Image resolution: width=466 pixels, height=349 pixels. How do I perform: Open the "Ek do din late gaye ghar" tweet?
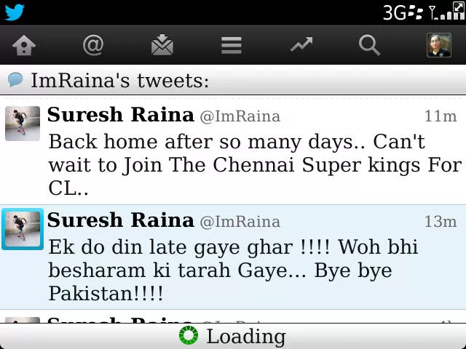tap(233, 257)
